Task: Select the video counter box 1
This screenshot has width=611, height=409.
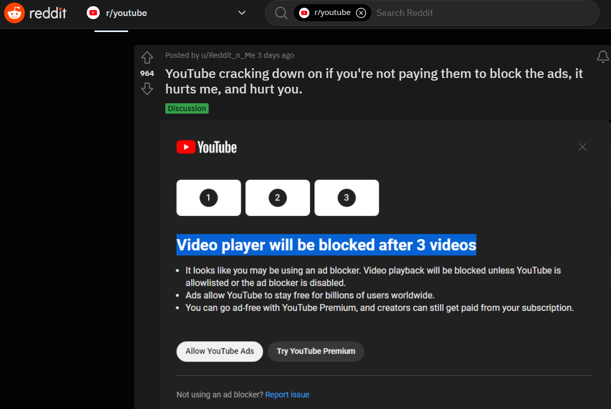Action: point(209,197)
